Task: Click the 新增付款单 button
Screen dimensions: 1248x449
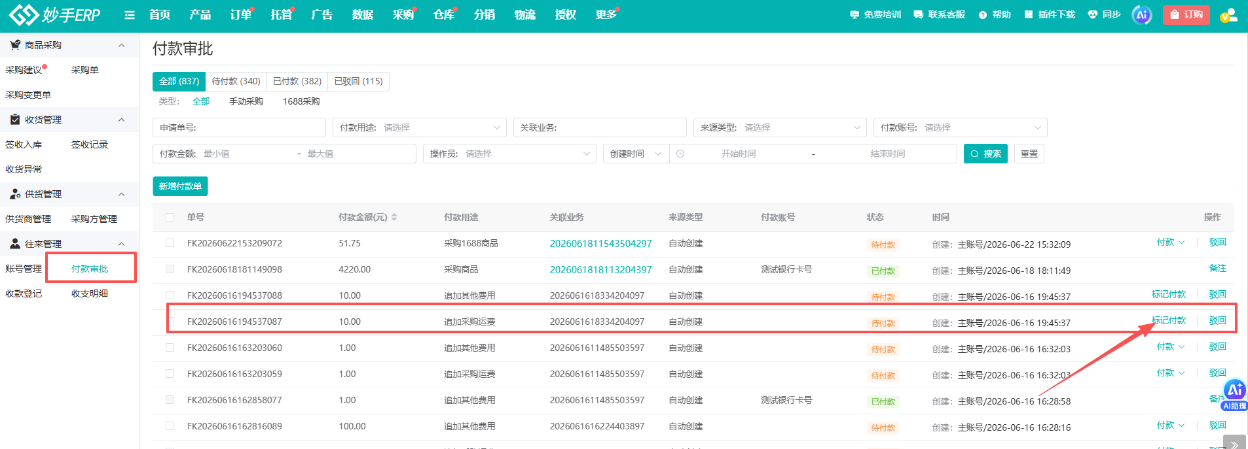Action: (180, 186)
